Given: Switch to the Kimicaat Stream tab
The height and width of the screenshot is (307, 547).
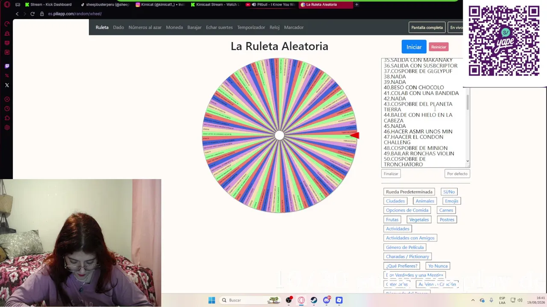Looking at the screenshot, I should 215,5.
